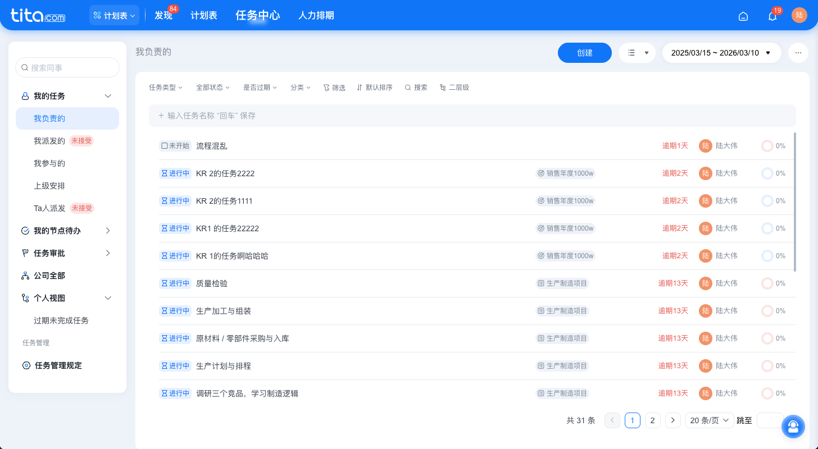Open page 2 of the task list
The height and width of the screenshot is (449, 818).
(652, 420)
